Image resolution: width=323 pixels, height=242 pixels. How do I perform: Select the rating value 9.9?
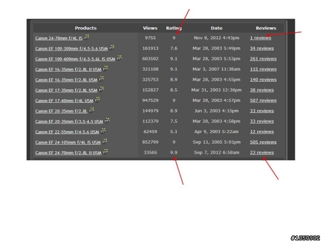(174, 152)
